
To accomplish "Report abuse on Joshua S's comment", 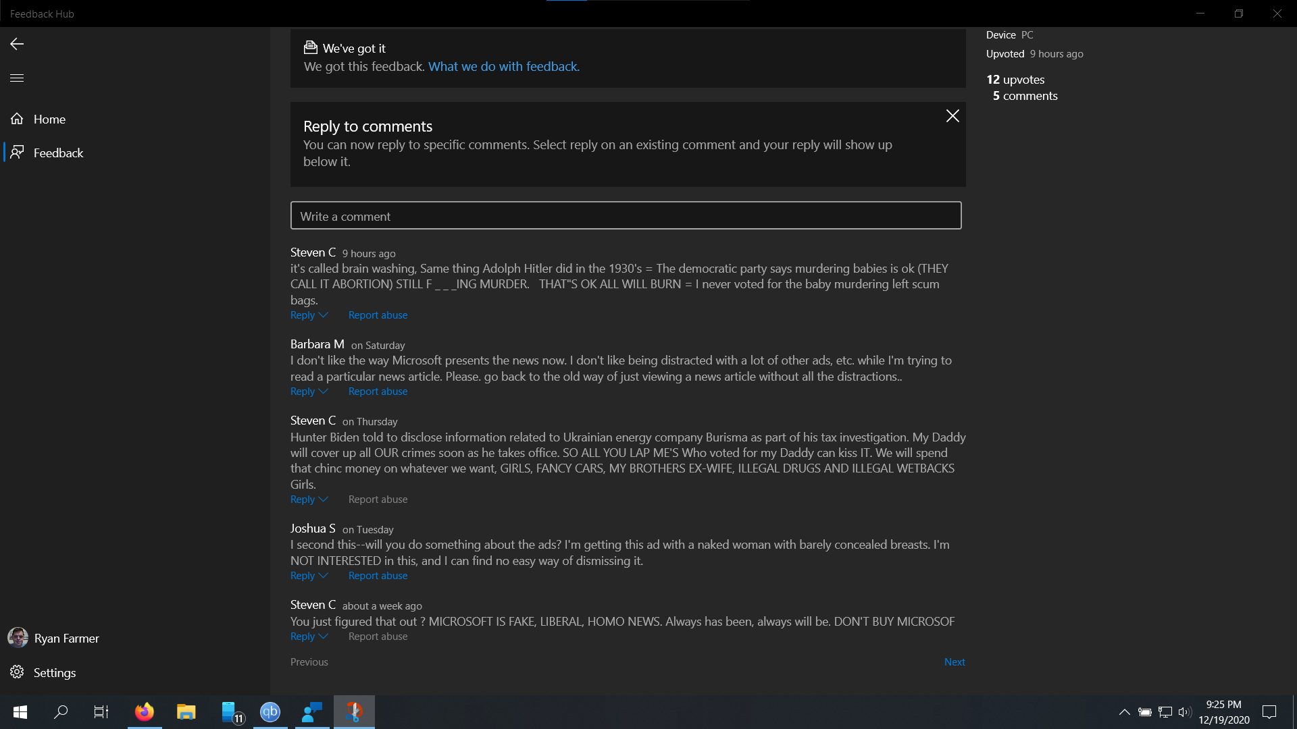I will pyautogui.click(x=378, y=576).
